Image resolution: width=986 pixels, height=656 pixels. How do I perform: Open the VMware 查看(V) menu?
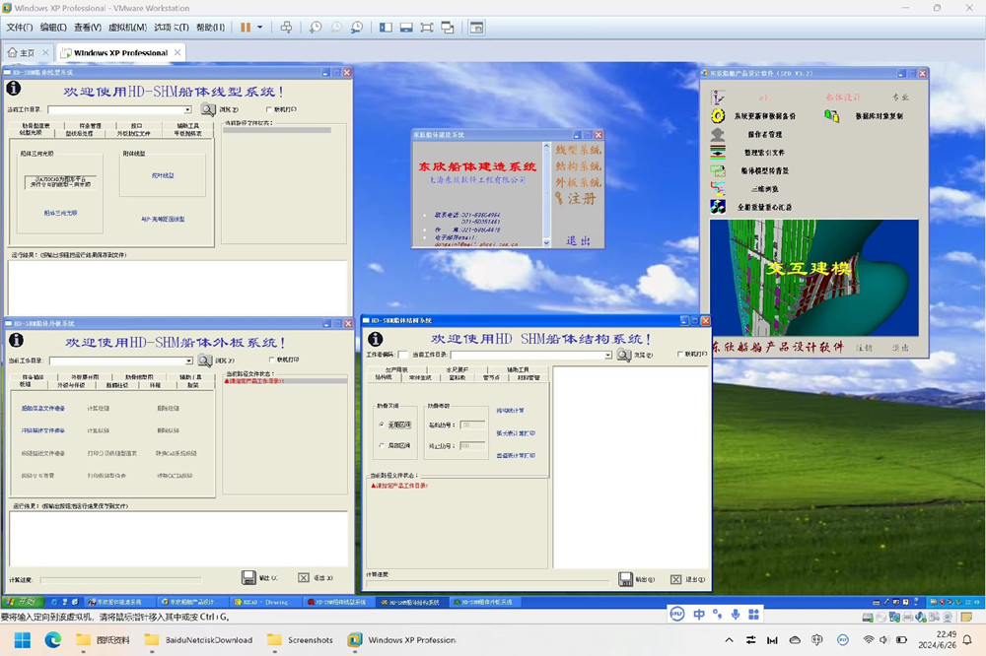point(88,27)
